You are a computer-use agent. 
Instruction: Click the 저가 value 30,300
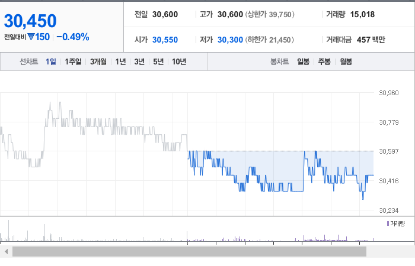pos(230,40)
